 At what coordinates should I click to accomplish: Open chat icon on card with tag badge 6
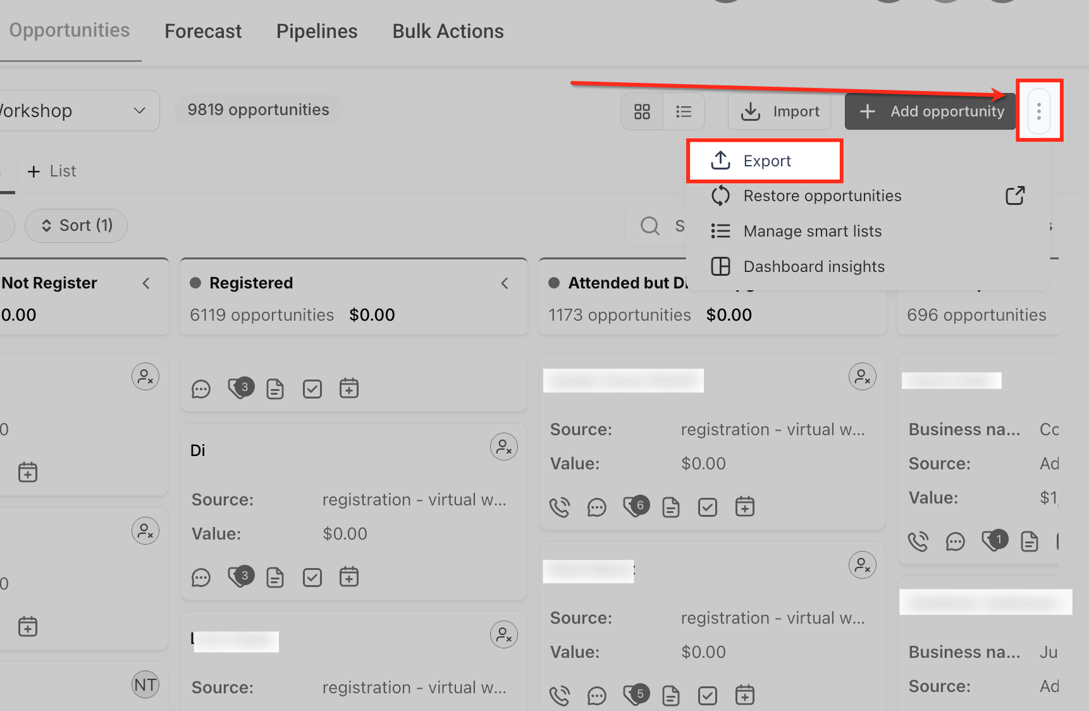click(597, 507)
